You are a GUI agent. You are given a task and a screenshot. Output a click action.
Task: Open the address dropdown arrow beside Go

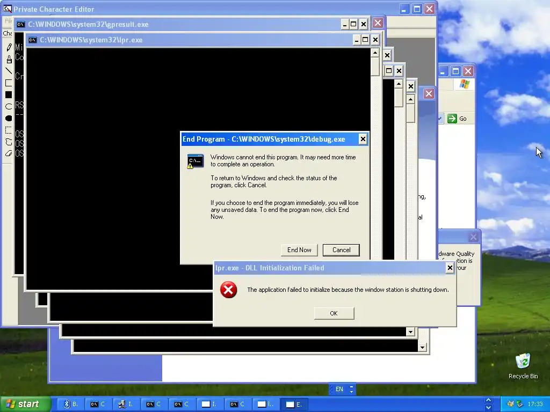tap(440, 119)
